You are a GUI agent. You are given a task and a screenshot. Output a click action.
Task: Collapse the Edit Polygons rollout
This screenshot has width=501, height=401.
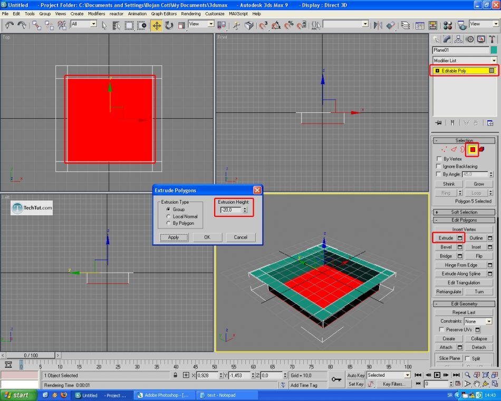pyautogui.click(x=464, y=220)
